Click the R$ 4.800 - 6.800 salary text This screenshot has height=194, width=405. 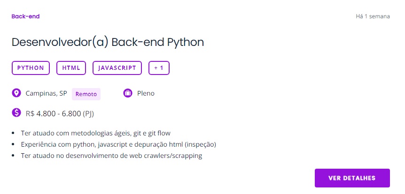(x=53, y=113)
